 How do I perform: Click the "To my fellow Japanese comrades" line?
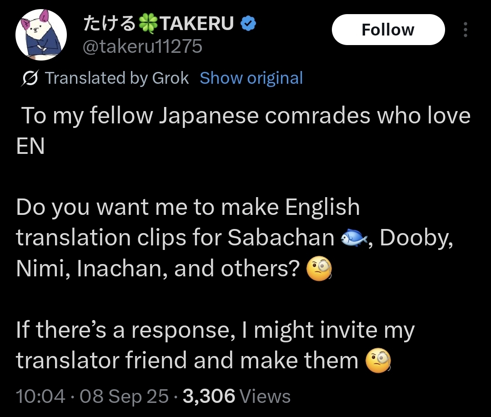245,116
